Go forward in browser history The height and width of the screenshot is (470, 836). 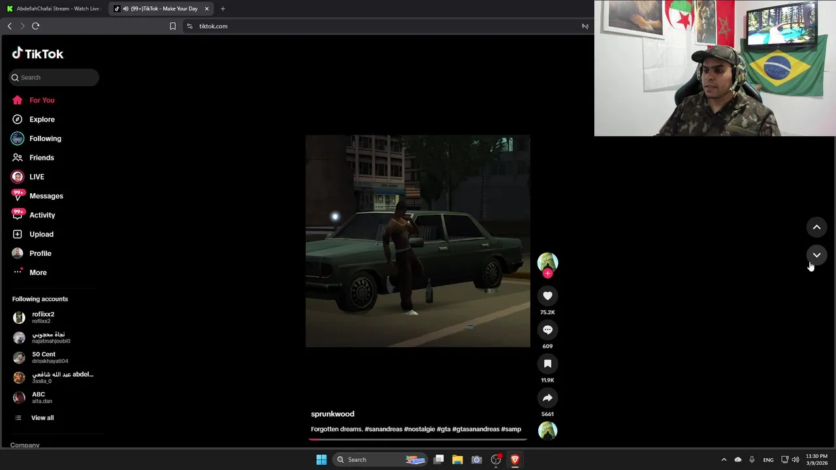(22, 26)
